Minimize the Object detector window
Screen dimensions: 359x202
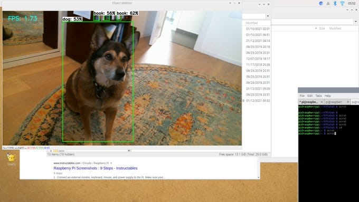pyautogui.click(x=230, y=3)
